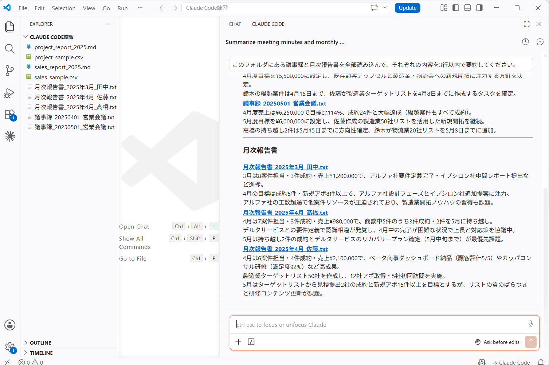Open the Run and Debug view
The height and width of the screenshot is (365, 549).
[x=10, y=93]
